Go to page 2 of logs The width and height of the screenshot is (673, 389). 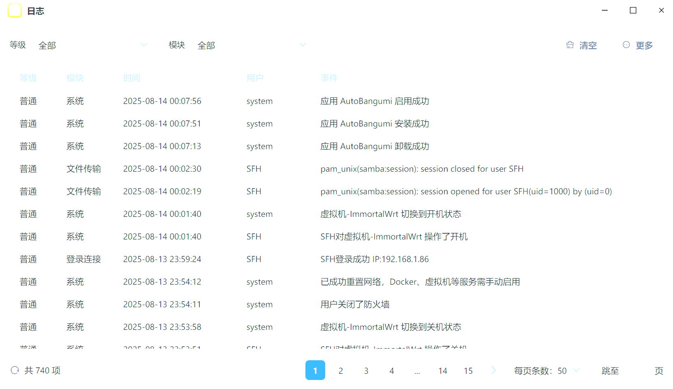(341, 371)
